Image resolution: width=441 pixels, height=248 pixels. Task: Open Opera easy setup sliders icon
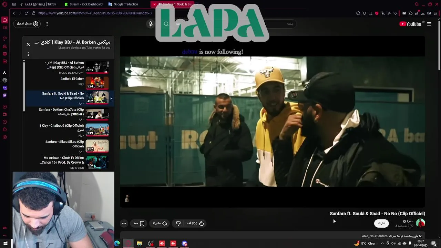435,13
